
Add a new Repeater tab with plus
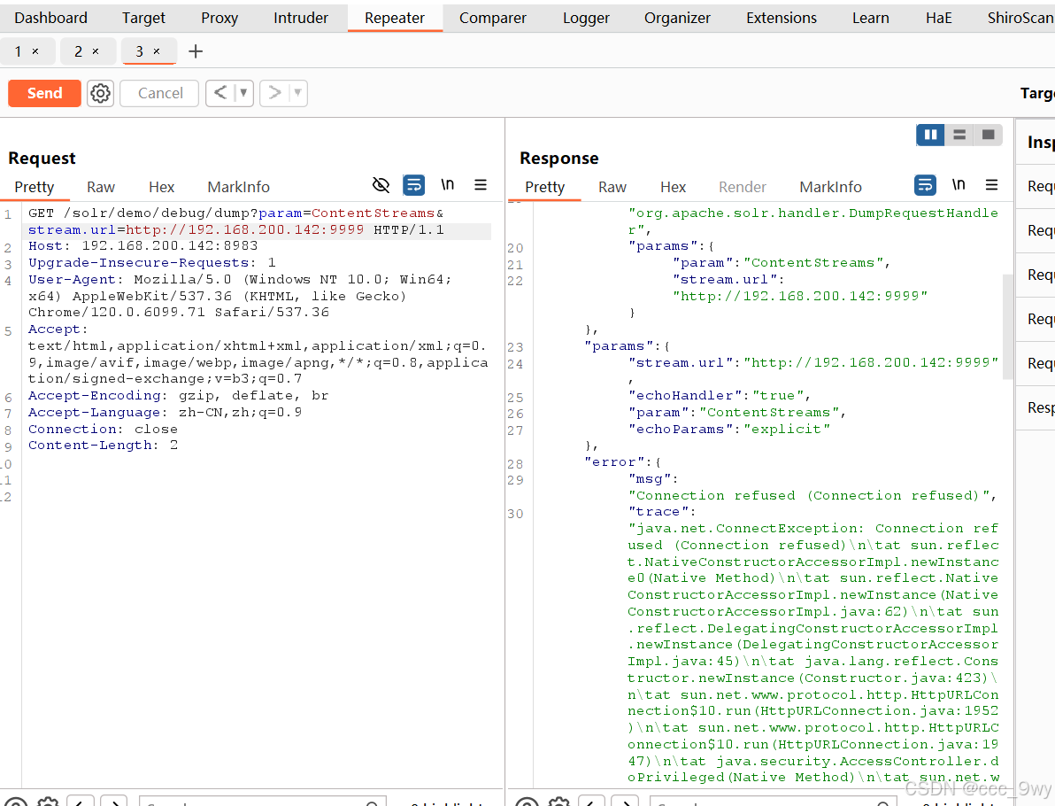click(x=195, y=51)
